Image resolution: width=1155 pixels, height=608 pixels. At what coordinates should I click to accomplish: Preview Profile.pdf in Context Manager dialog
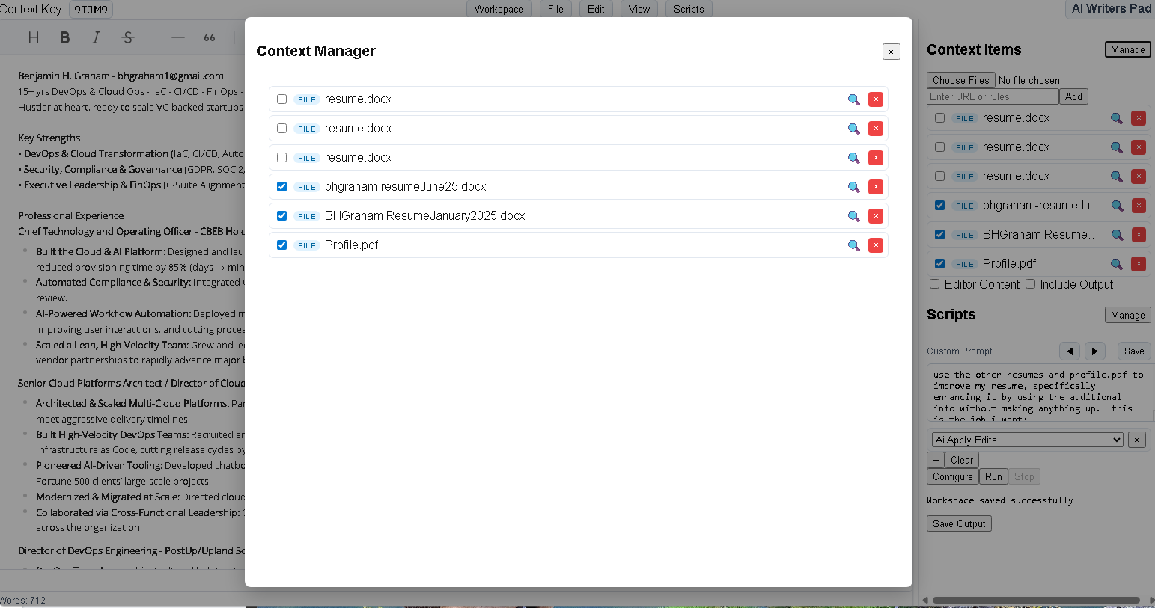click(853, 245)
